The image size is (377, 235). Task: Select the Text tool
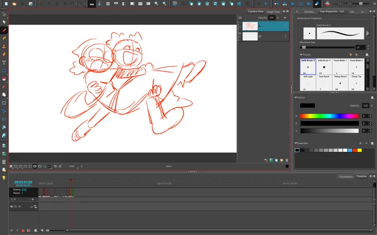click(4, 62)
